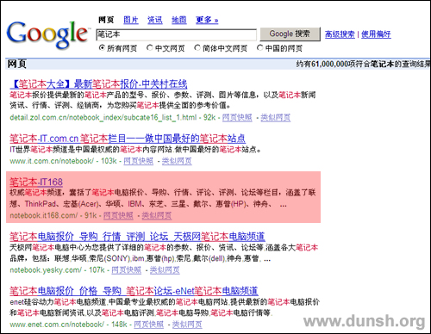
Task: Open the 更多 » menu link
Action: click(207, 20)
